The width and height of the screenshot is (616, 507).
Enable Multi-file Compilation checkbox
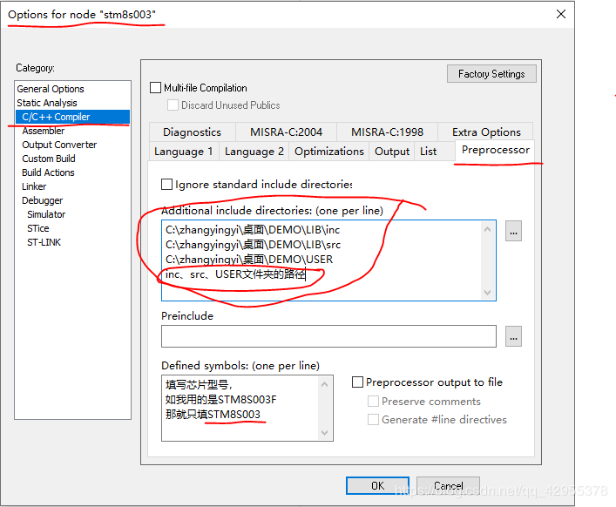click(x=156, y=88)
